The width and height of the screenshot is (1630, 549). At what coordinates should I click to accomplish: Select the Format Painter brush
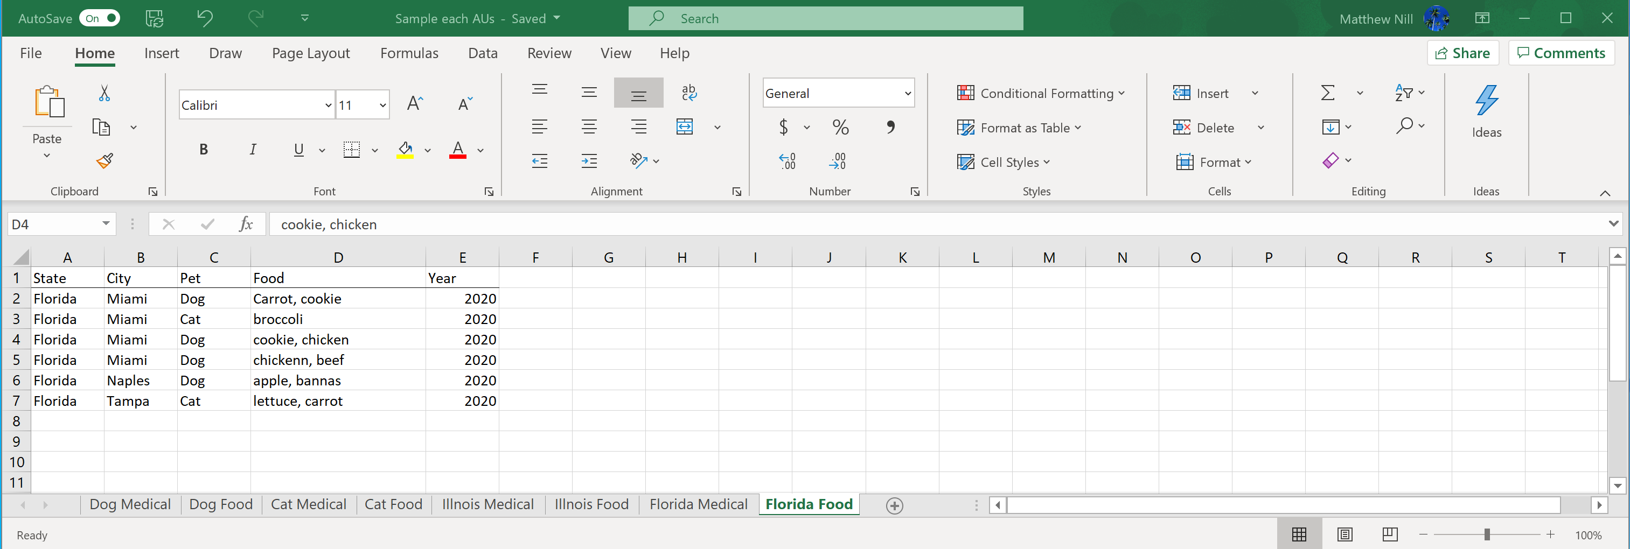tap(105, 160)
